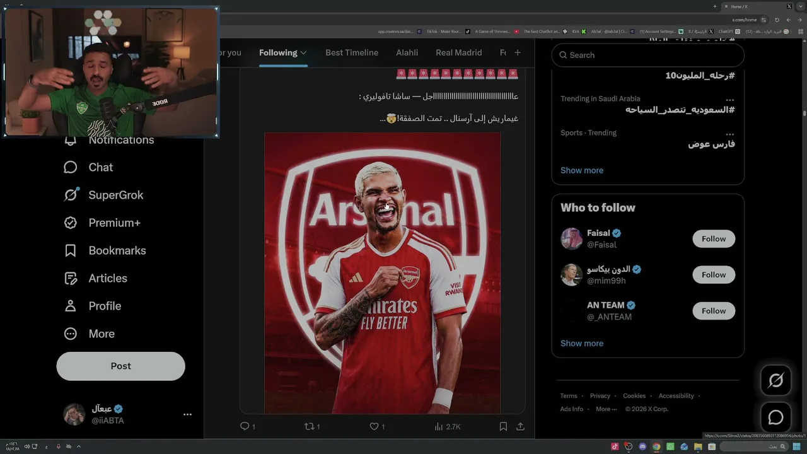Open the Ads info footer link
This screenshot has width=807, height=454.
[572, 409]
